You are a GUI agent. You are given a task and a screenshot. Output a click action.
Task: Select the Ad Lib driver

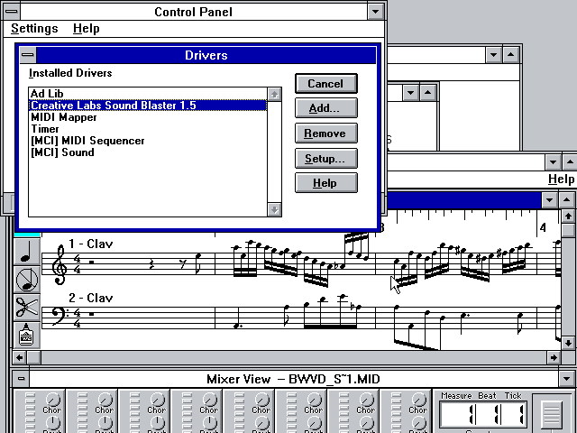(148, 94)
